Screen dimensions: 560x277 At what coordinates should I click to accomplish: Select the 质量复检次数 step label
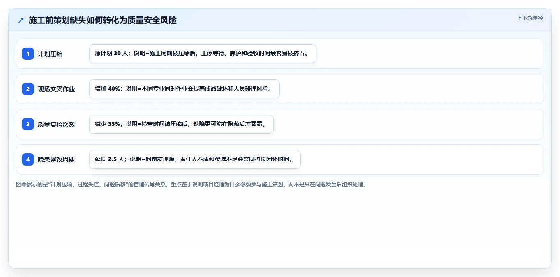[56, 124]
